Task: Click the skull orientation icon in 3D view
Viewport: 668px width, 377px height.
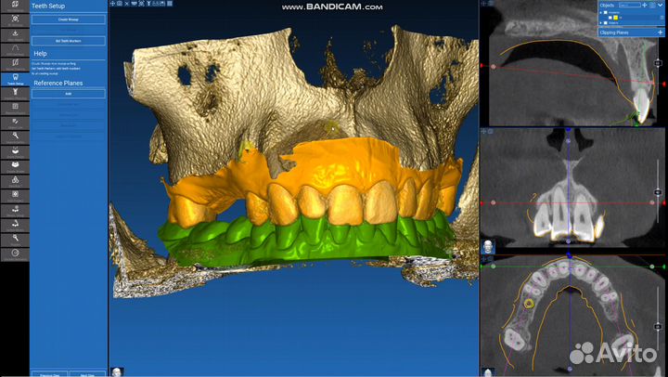Action: (117, 370)
